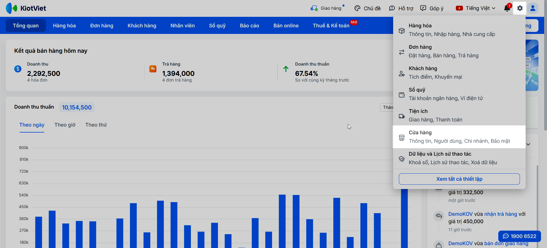547x248 pixels.
Task: Open the user account avatar
Action: point(533,8)
